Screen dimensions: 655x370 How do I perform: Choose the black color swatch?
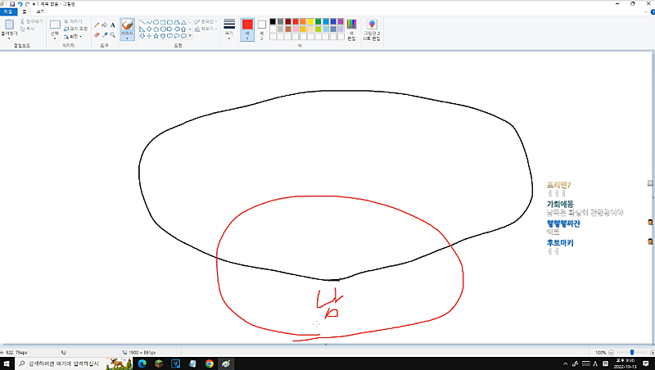point(273,22)
